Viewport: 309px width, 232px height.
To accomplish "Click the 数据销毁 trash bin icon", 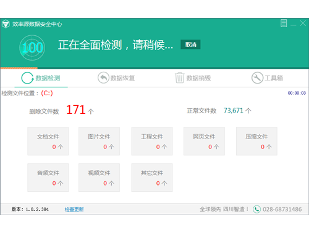I will [x=180, y=78].
